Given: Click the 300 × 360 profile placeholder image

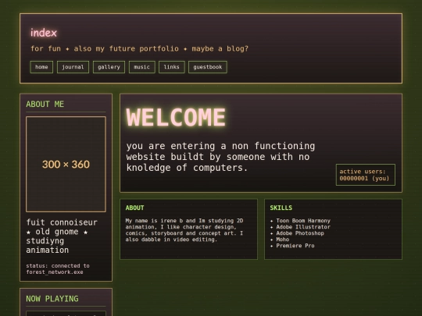Looking at the screenshot, I should [x=66, y=164].
